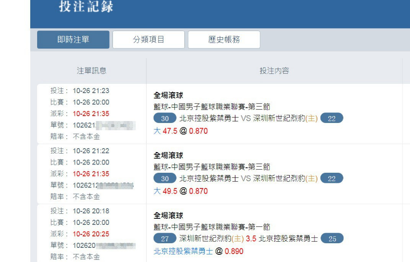This screenshot has height=262, width=410.
Task: Click score badge 30 in second bet
Action: pyautogui.click(x=165, y=178)
